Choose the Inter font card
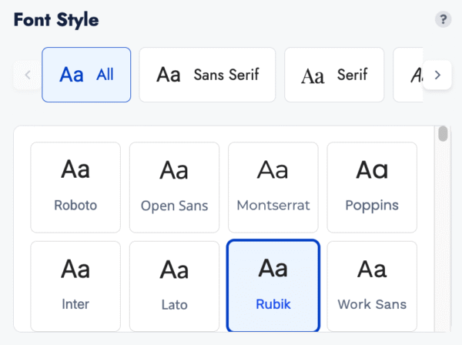This screenshot has width=462, height=345. (x=75, y=286)
